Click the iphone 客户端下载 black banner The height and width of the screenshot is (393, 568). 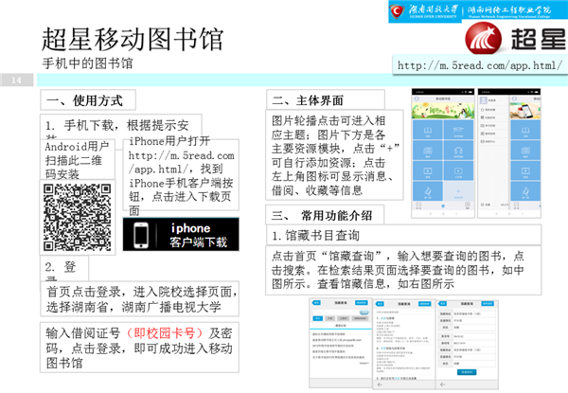click(181, 235)
